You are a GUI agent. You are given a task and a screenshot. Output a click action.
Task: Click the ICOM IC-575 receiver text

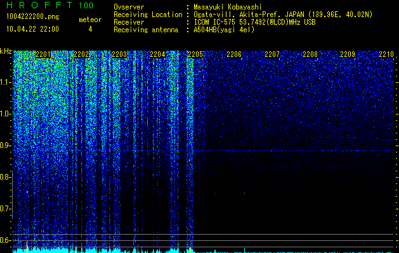click(254, 22)
